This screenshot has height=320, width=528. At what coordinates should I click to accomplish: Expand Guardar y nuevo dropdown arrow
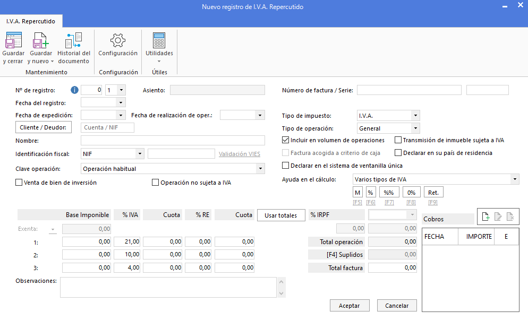click(x=52, y=62)
